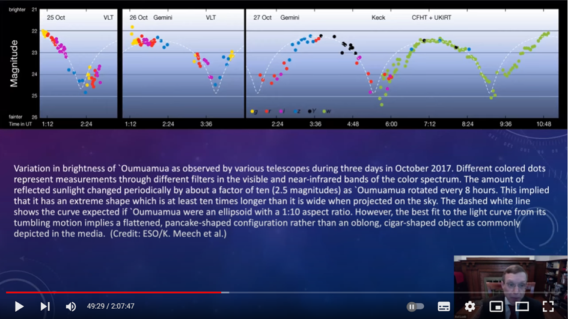Open the video settings gear
This screenshot has width=568, height=319.
pyautogui.click(x=470, y=306)
